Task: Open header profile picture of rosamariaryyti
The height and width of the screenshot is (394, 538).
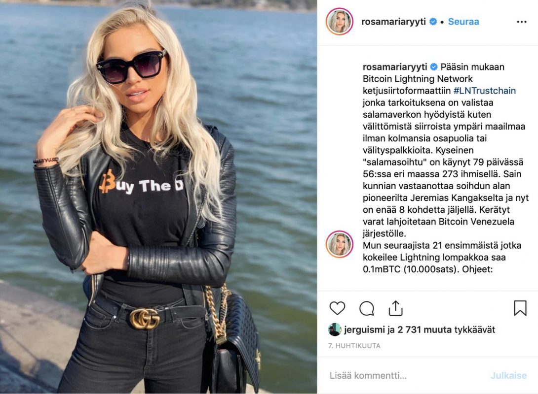Action: [340, 22]
